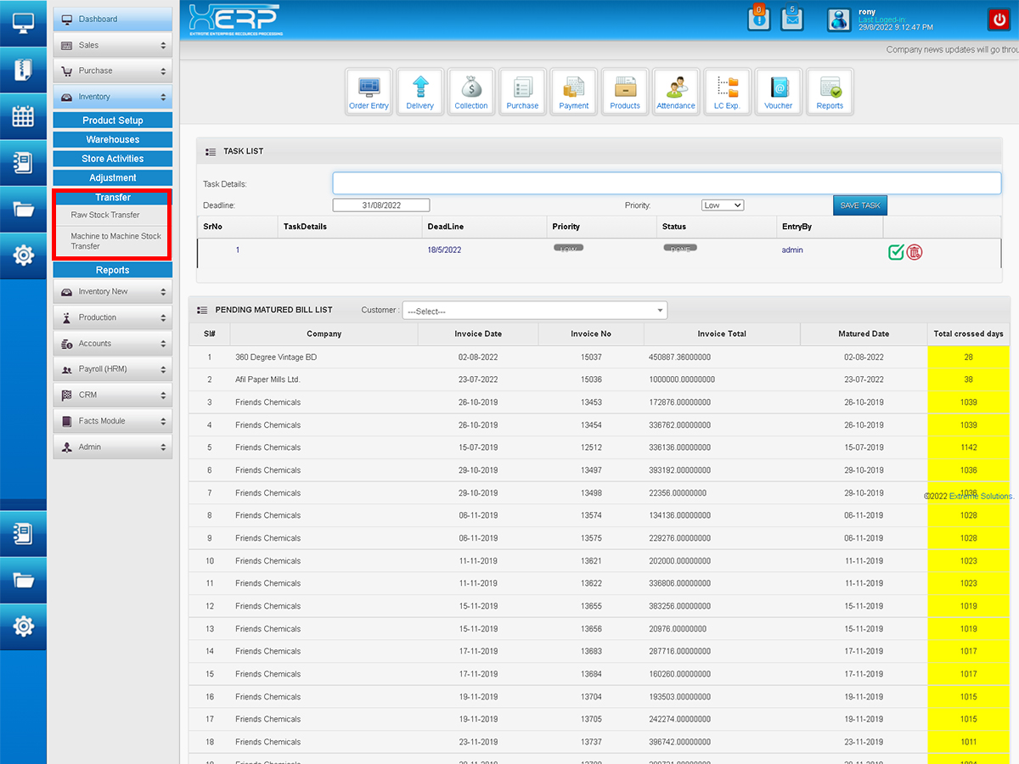Image resolution: width=1019 pixels, height=764 pixels.
Task: Click the Delivery toolbar icon
Action: click(x=420, y=92)
